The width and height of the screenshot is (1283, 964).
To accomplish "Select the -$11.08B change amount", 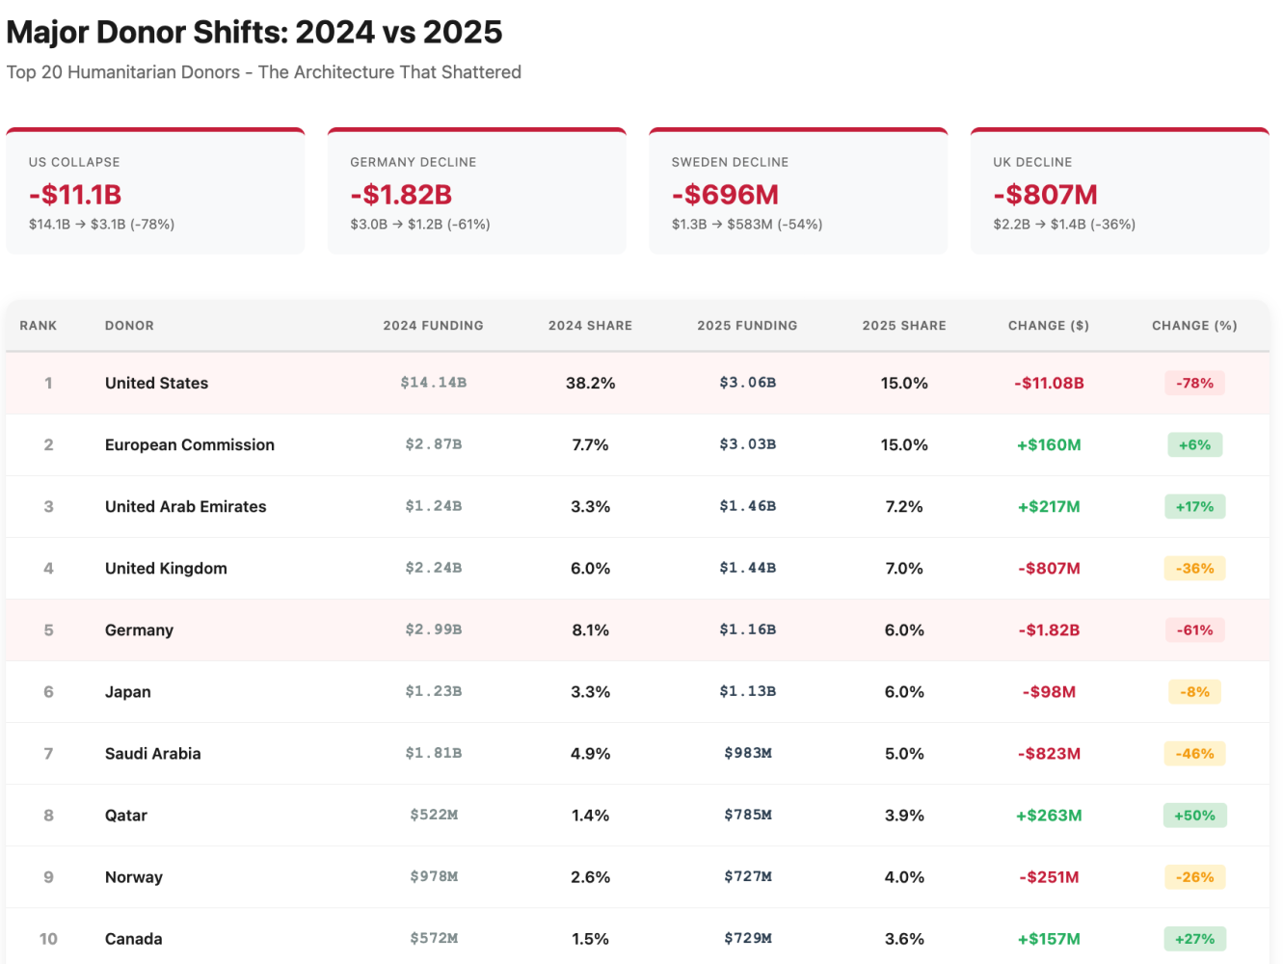I will (1049, 383).
